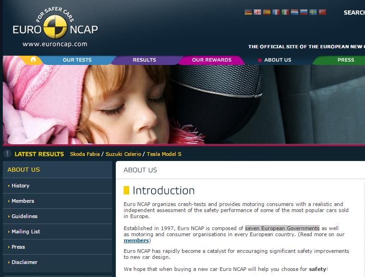Screen dimensions: 365x277
Task: Select the Swedish flag icon
Action: point(313,13)
